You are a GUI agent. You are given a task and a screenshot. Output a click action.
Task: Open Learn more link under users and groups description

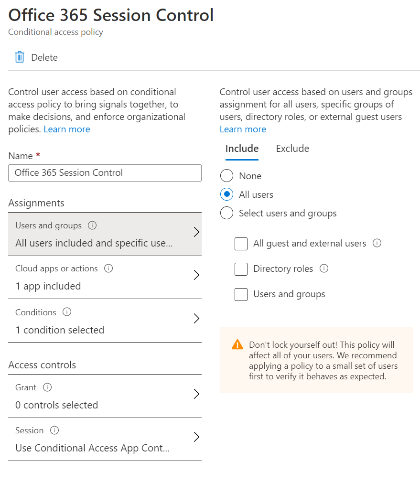tap(243, 129)
